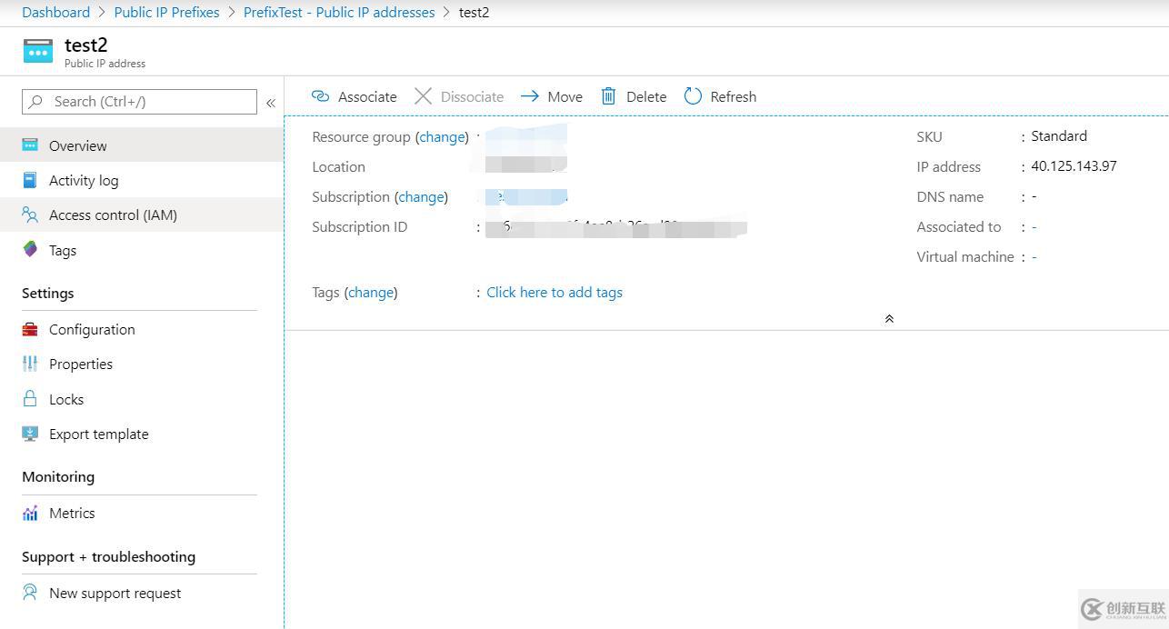Open the Overview menu item
Image resolution: width=1169 pixels, height=629 pixels.
click(142, 145)
